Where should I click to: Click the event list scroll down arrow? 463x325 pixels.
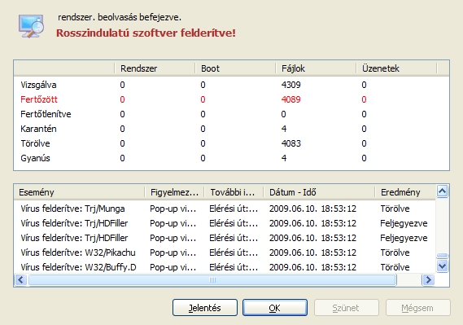[443, 266]
